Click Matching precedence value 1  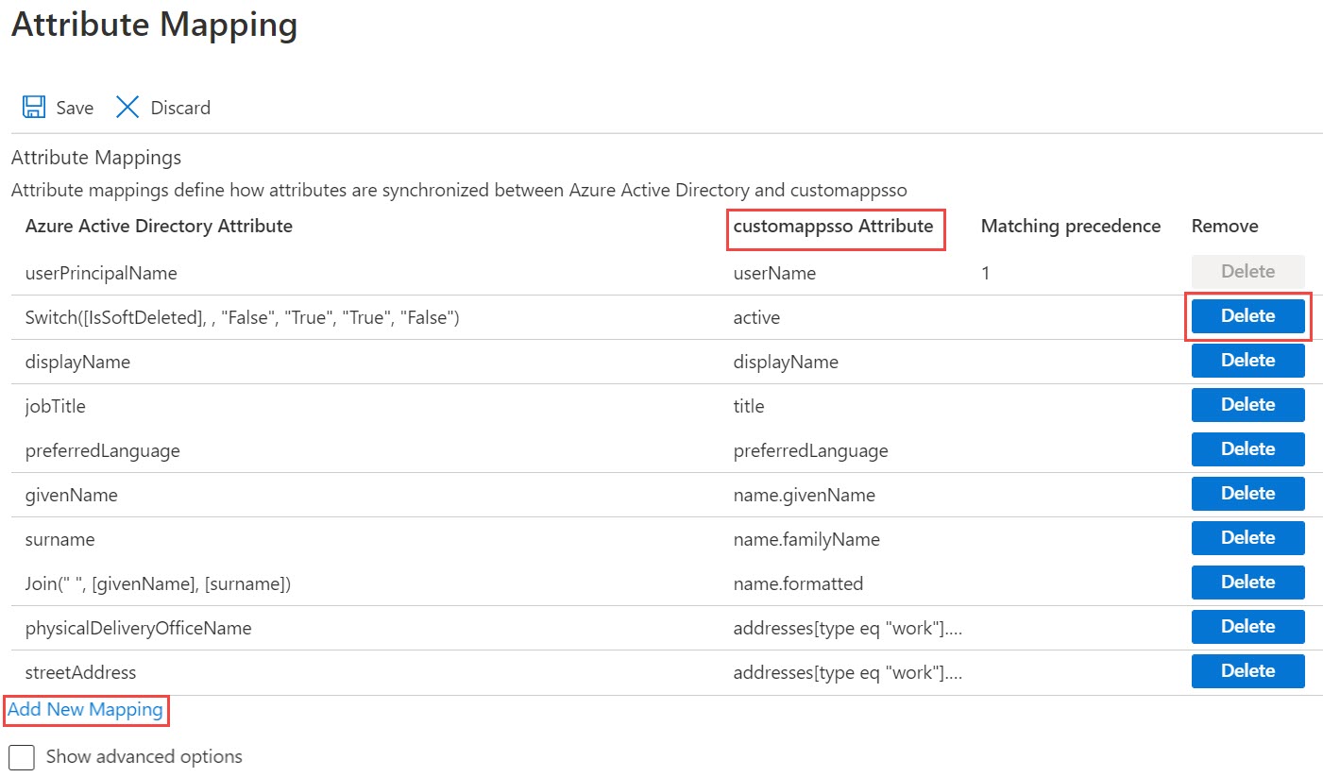tap(986, 274)
